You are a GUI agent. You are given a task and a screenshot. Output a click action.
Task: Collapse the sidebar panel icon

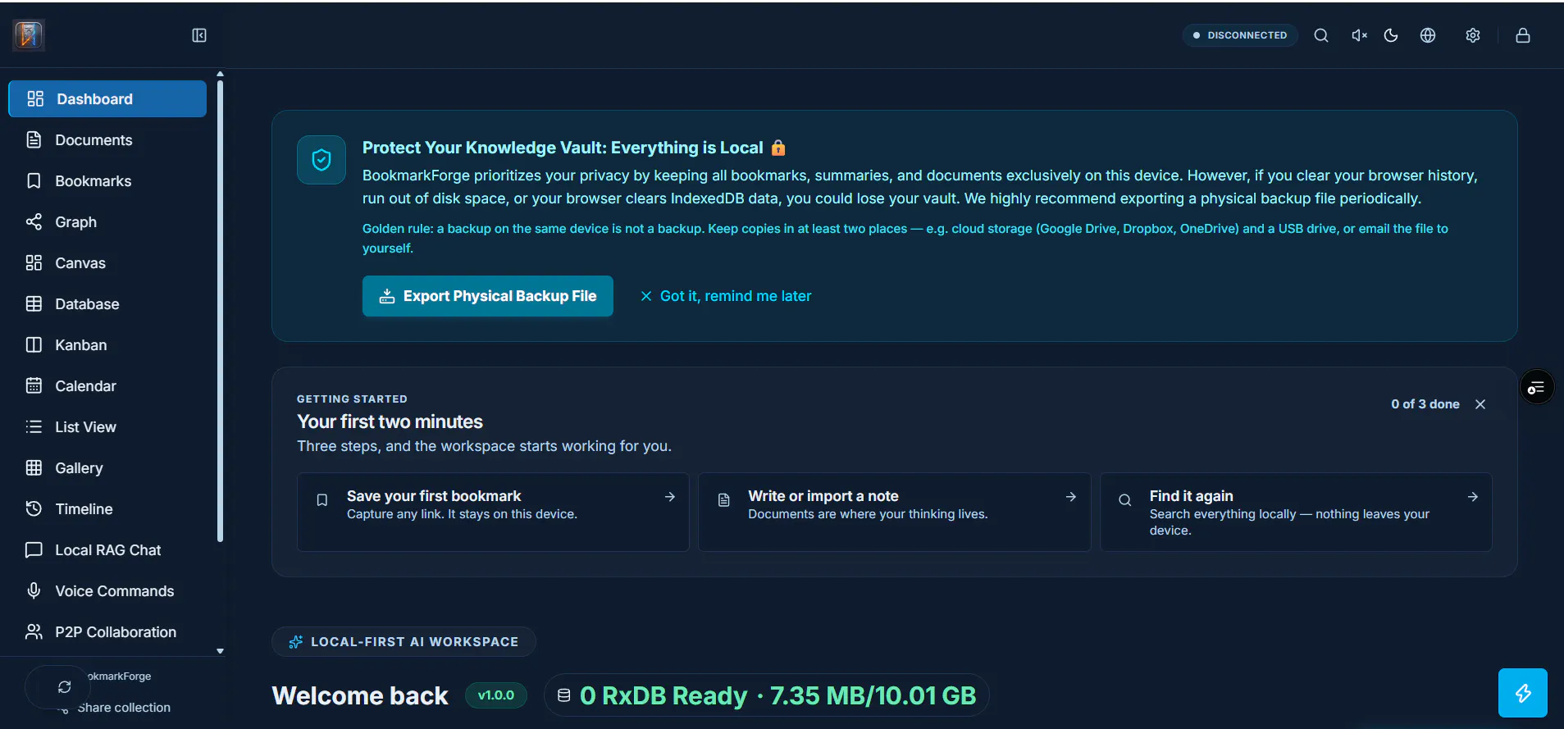point(199,35)
